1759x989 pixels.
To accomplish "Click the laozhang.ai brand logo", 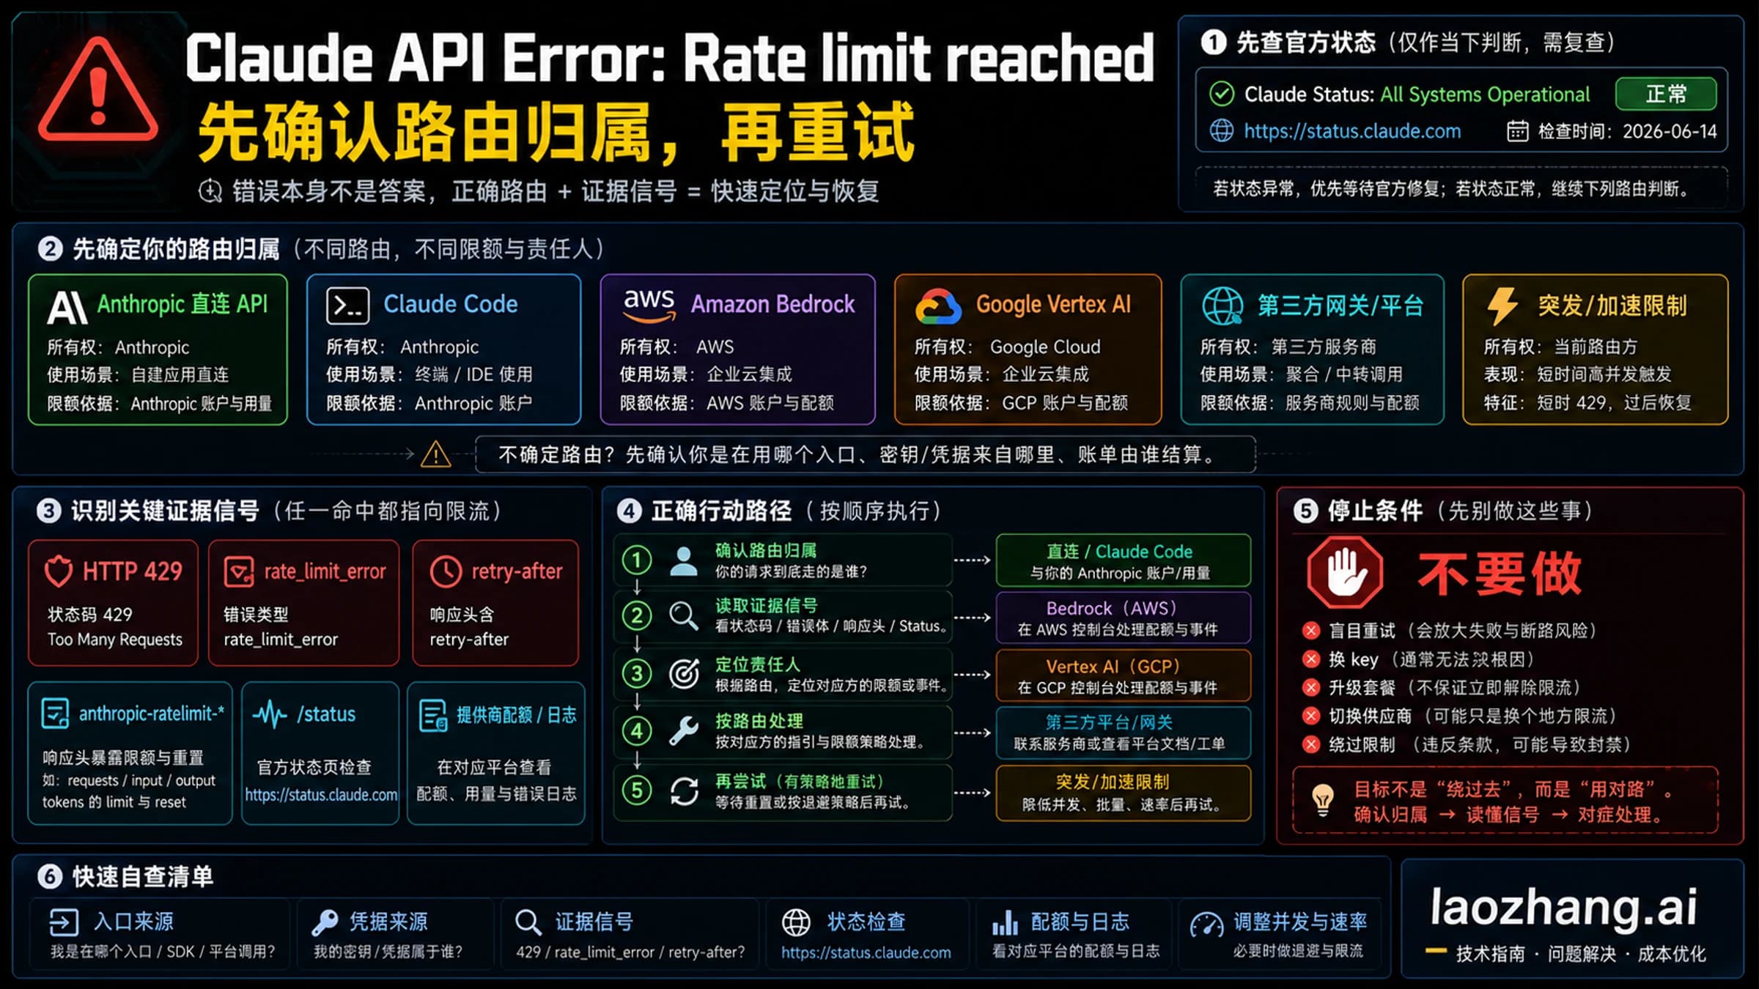I will [1563, 907].
